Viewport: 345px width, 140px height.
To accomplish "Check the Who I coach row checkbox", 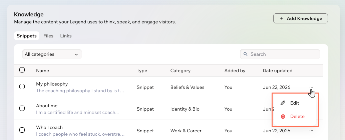I will click(x=22, y=130).
